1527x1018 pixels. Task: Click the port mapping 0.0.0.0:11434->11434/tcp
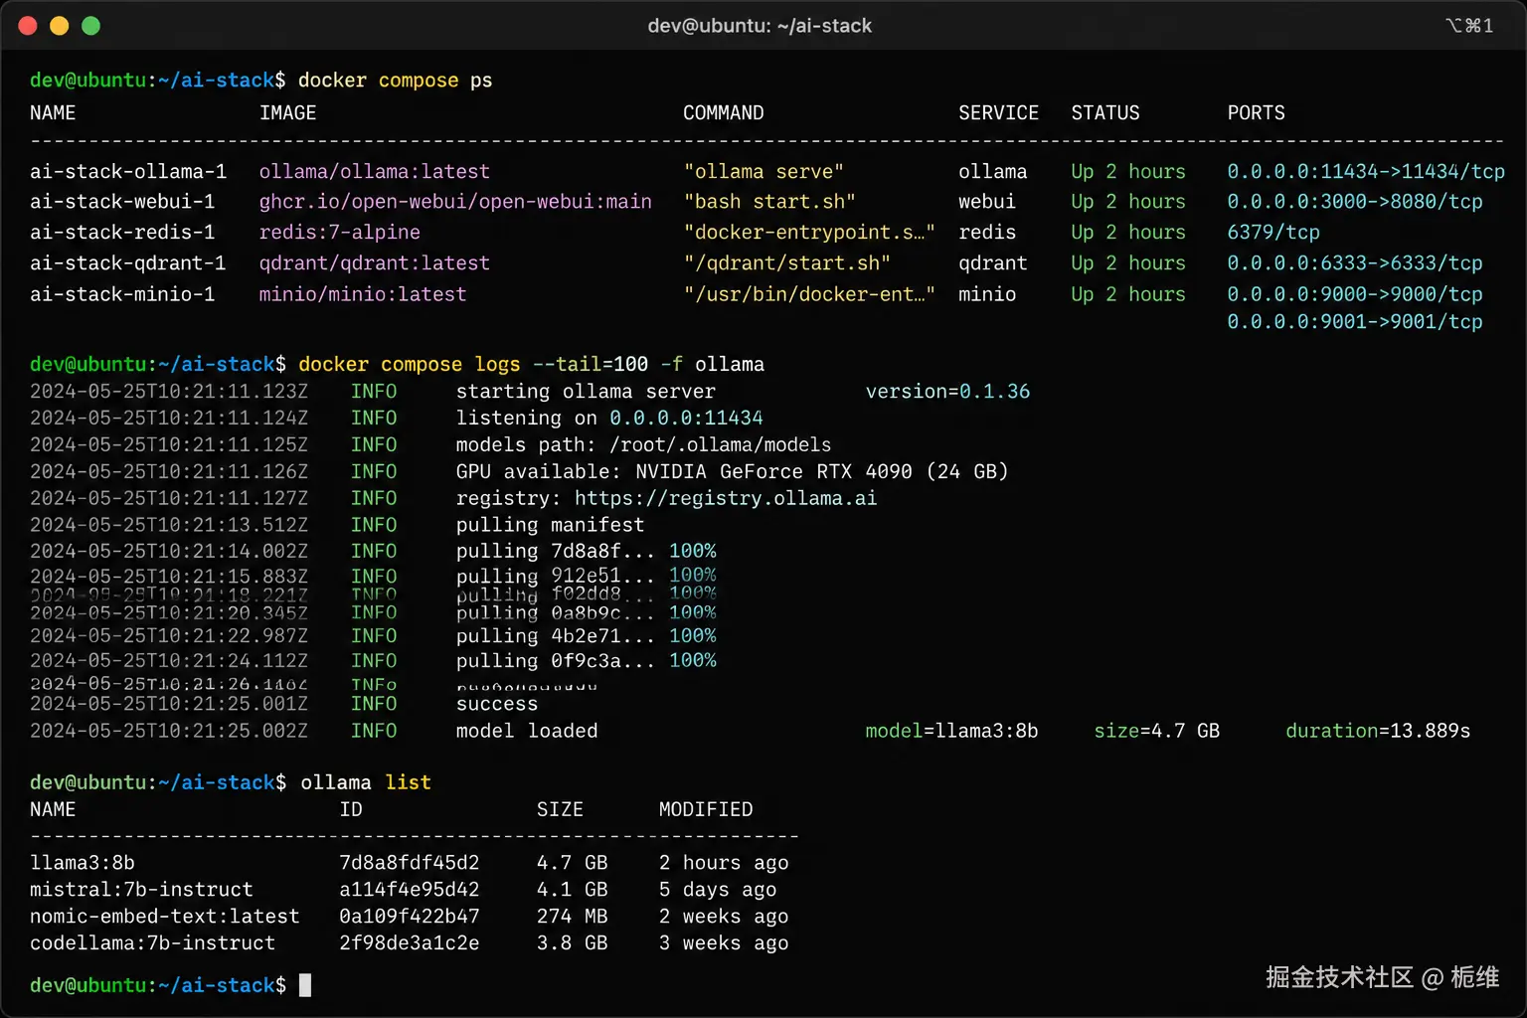tap(1366, 172)
